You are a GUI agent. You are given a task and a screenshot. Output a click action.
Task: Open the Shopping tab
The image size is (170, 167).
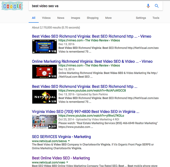[93, 18]
